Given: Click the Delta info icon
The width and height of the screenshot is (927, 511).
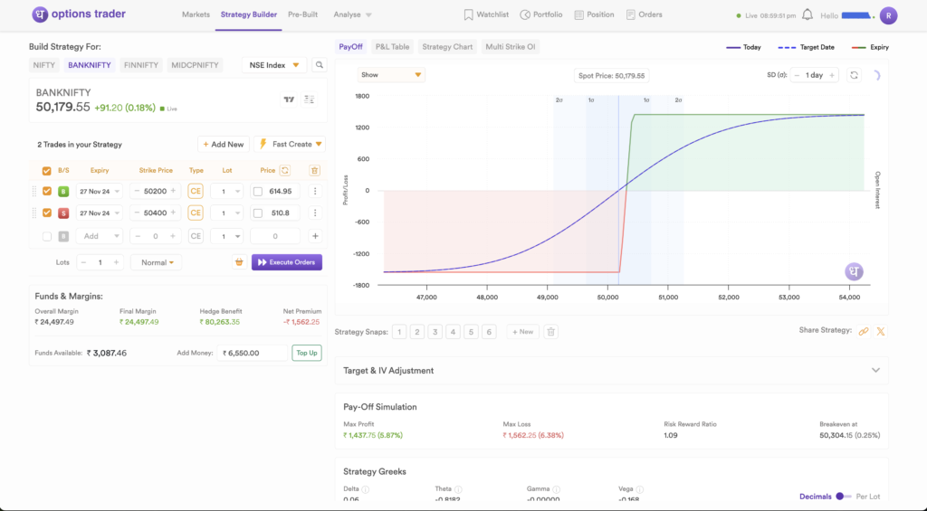Looking at the screenshot, I should [x=366, y=489].
